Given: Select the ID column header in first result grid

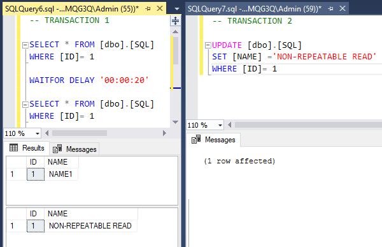Looking at the screenshot, I should (x=35, y=162).
